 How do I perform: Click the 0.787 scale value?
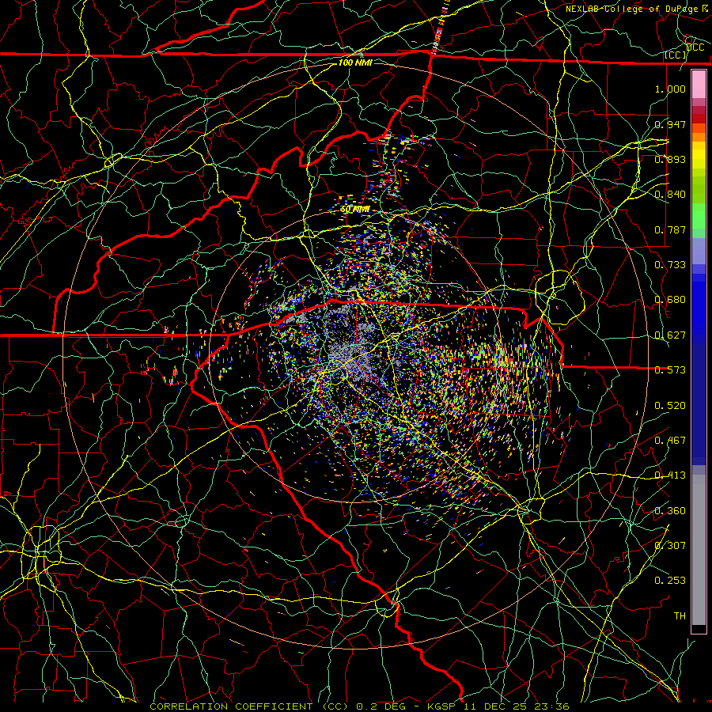[670, 229]
